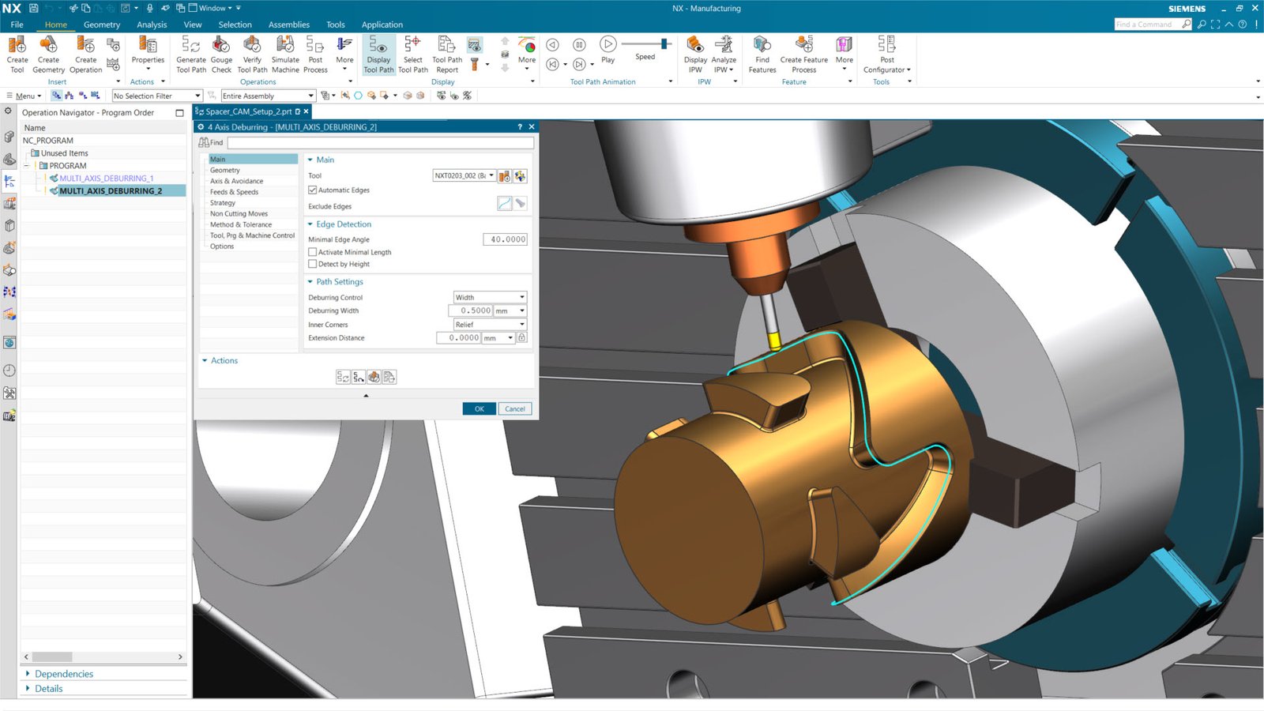The width and height of the screenshot is (1264, 711).
Task: Open the Inner Corners dropdown showing Relief
Action: (x=521, y=324)
